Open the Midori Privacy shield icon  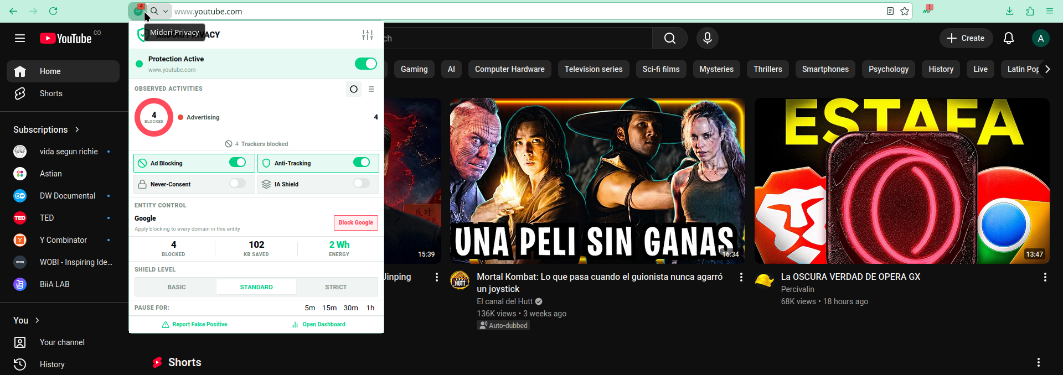click(x=138, y=11)
